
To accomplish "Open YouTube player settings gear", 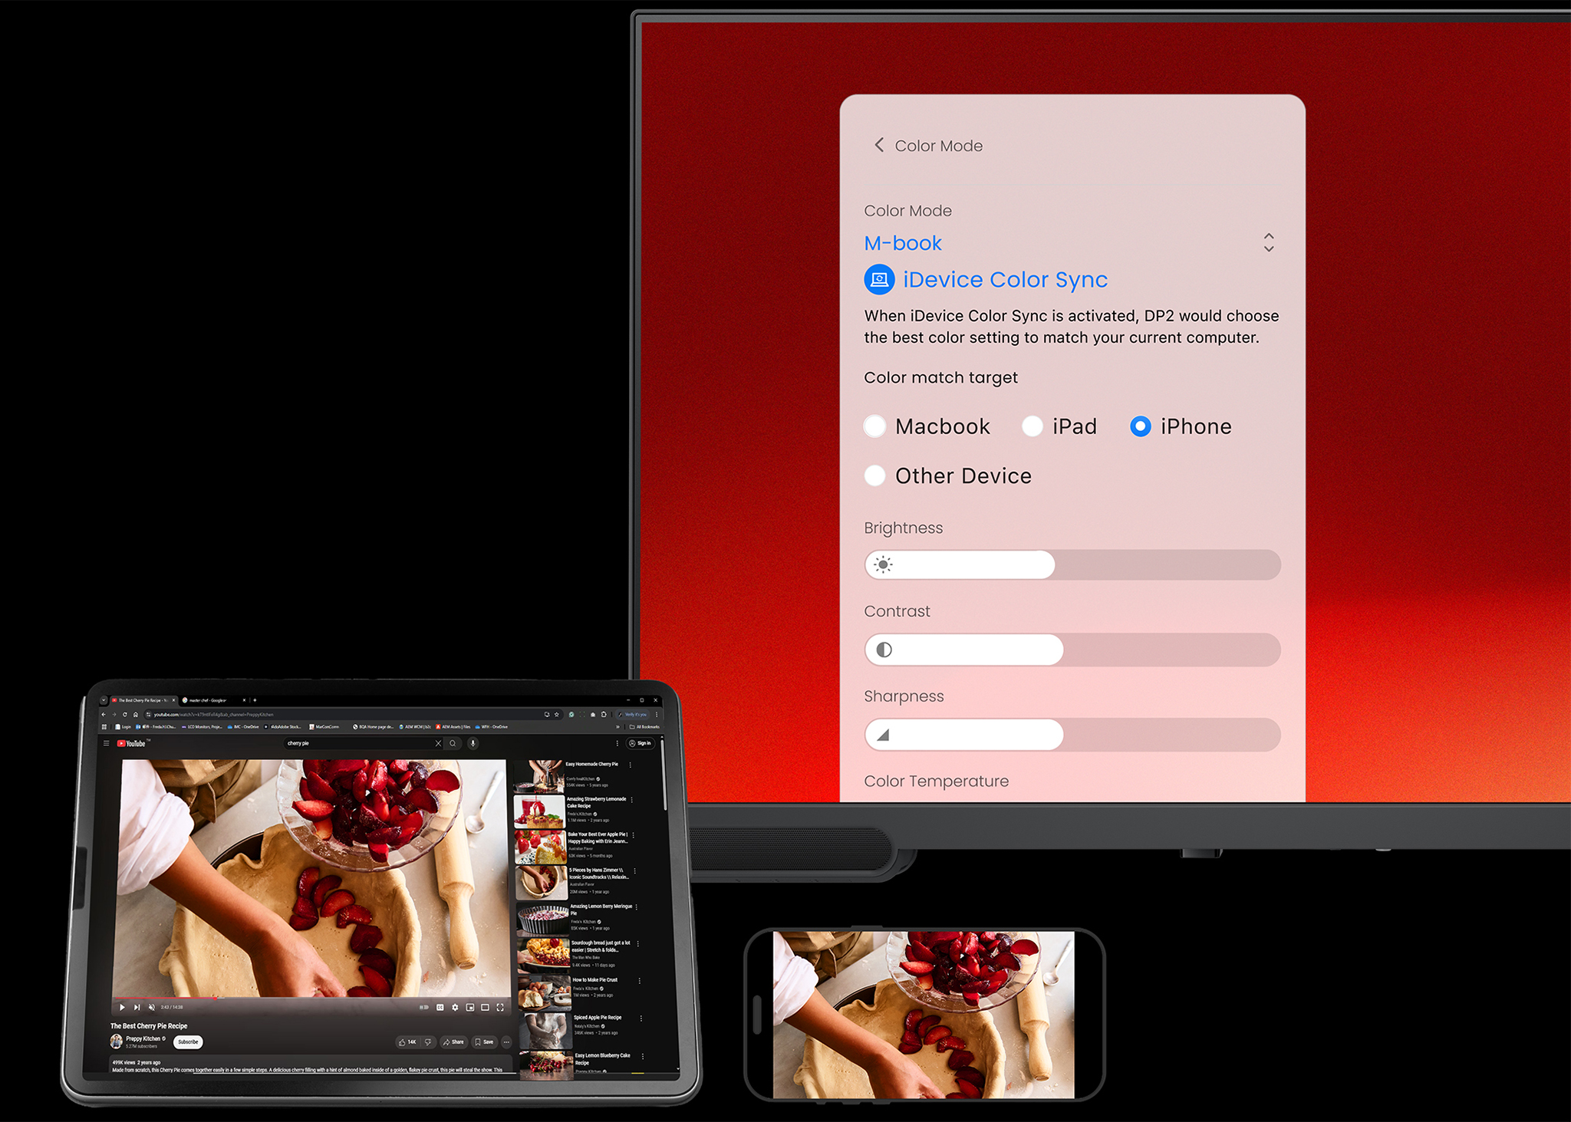I will [455, 1007].
